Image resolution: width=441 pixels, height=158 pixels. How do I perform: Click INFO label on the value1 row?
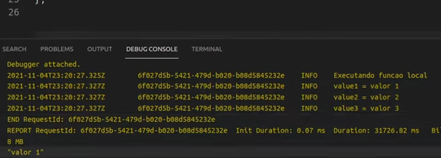pyautogui.click(x=309, y=86)
